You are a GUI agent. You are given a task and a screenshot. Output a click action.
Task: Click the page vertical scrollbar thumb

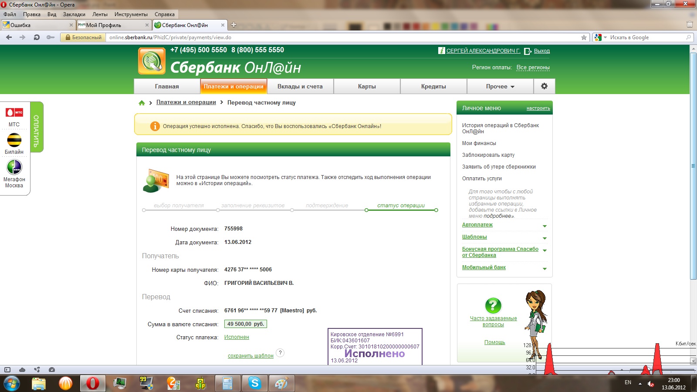(x=693, y=166)
